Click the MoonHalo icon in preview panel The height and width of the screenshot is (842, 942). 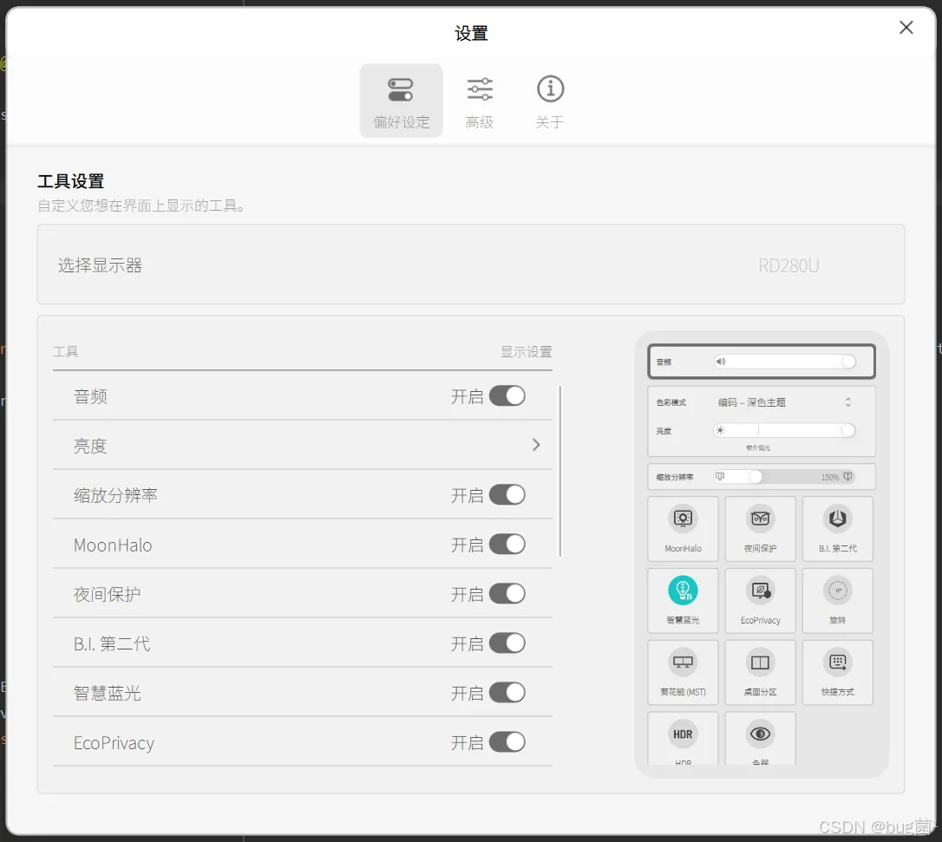(683, 519)
